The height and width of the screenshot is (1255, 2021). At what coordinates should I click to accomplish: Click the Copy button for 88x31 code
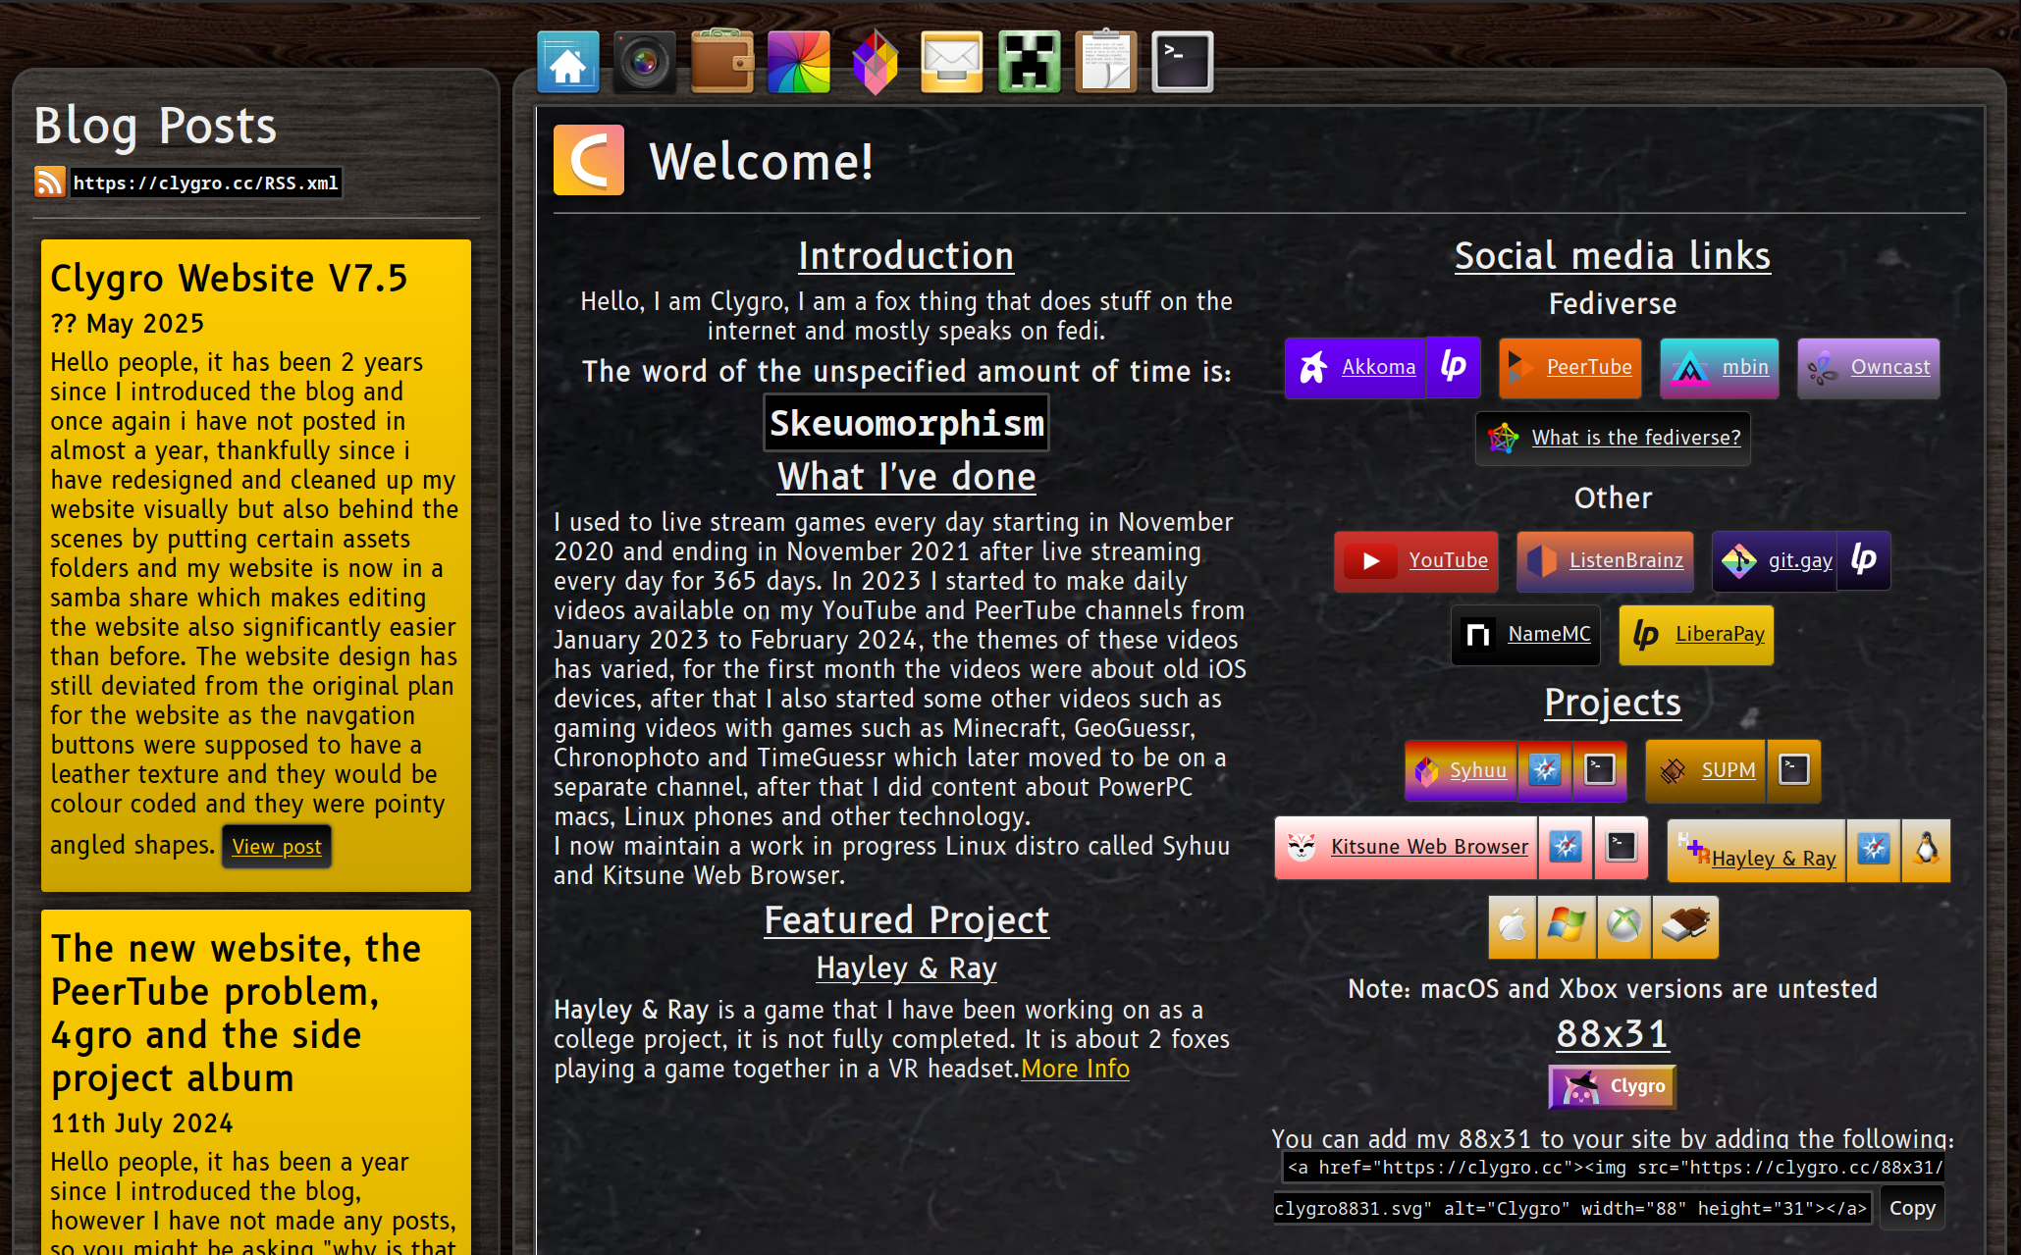pos(1911,1208)
